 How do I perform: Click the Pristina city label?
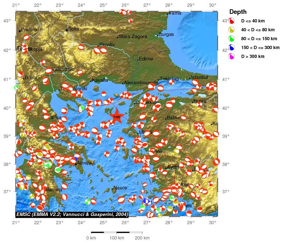[x=29, y=30]
